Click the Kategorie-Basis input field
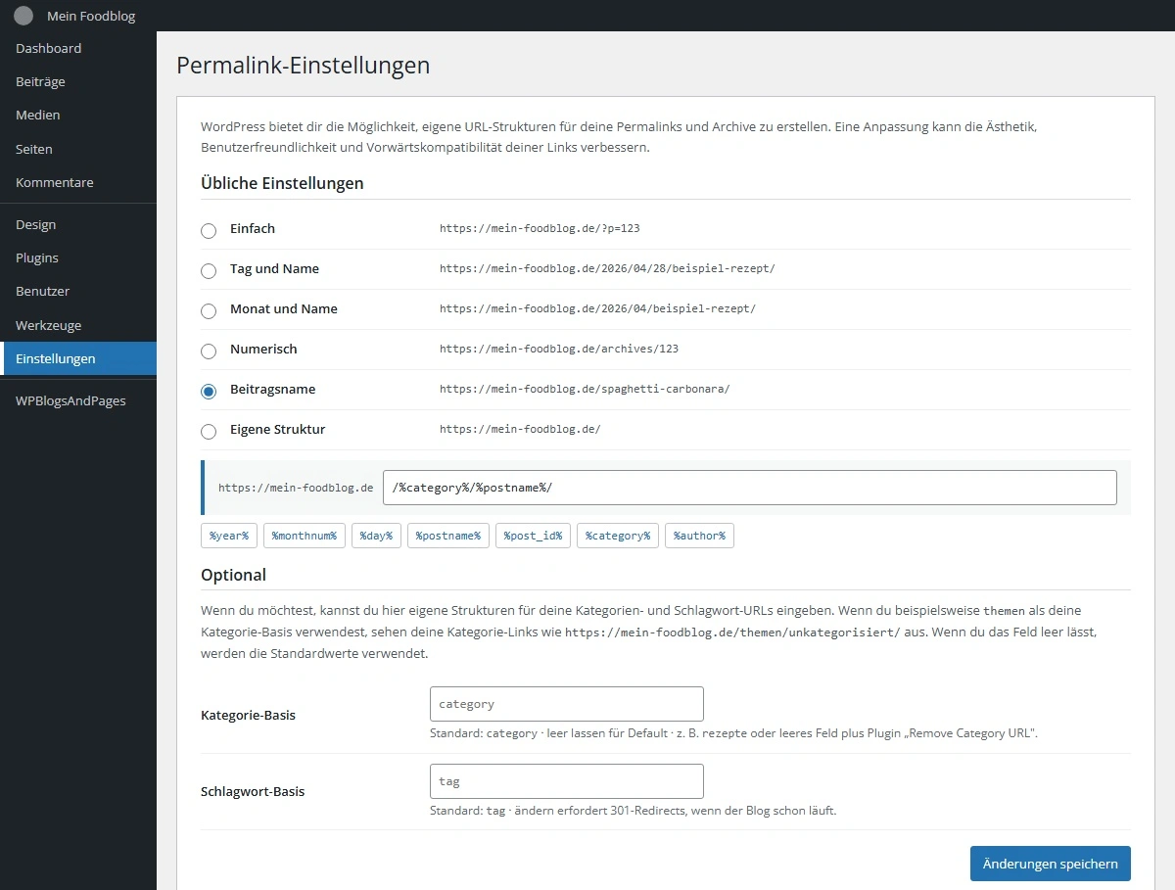Screen dimensions: 1175x890 click(x=567, y=704)
